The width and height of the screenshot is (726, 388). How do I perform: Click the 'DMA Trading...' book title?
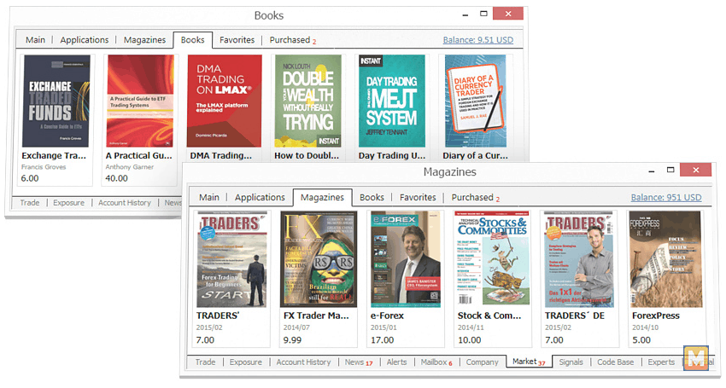pyautogui.click(x=221, y=156)
